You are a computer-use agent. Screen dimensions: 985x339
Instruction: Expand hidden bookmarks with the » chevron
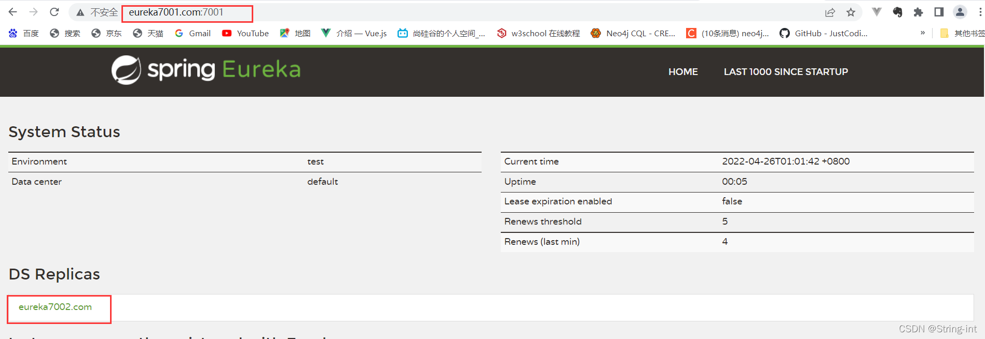[x=923, y=33]
